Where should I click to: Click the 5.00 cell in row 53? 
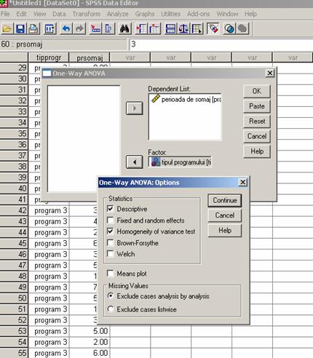(90, 331)
